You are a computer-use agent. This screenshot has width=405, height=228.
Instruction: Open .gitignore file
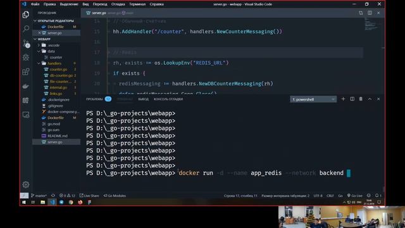(55, 106)
